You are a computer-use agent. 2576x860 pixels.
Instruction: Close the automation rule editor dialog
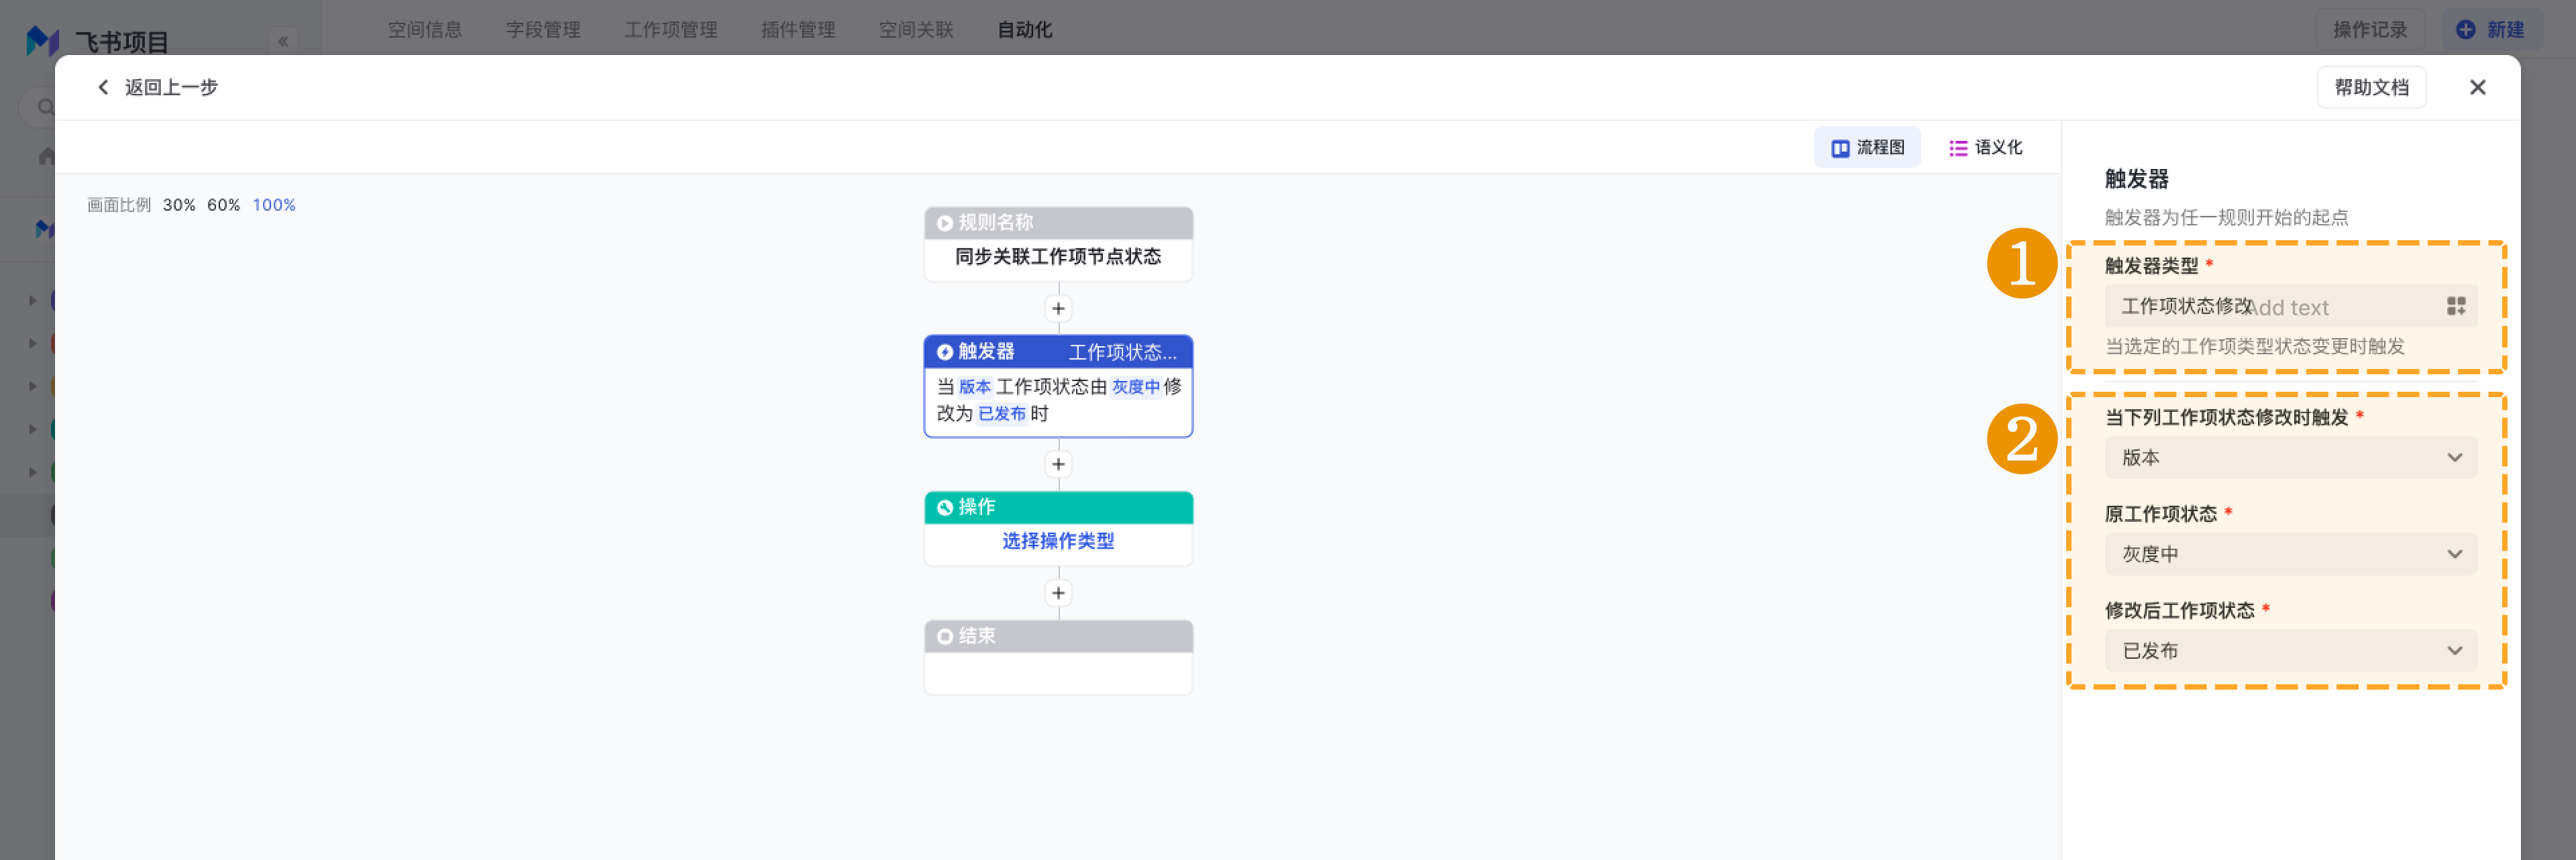click(x=2477, y=88)
